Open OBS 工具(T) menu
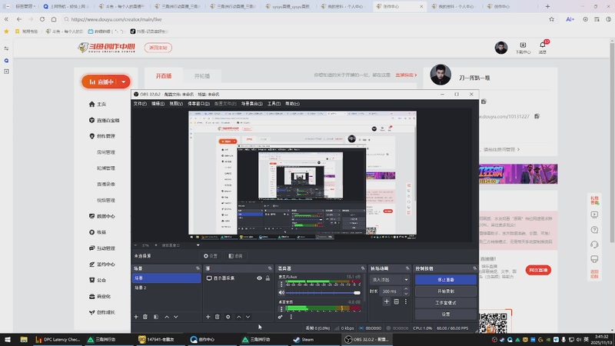The image size is (615, 346). tap(274, 104)
